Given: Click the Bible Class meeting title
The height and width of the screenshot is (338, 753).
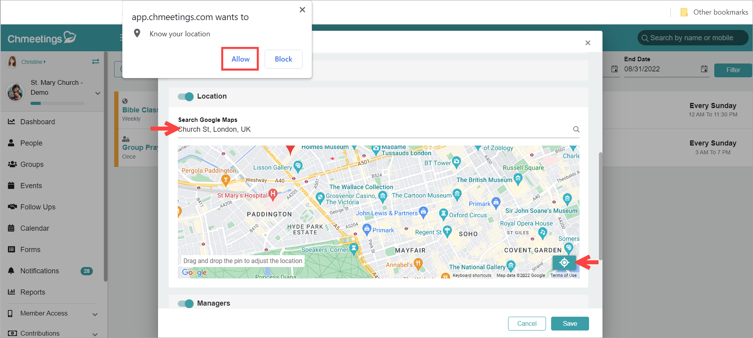Looking at the screenshot, I should pyautogui.click(x=140, y=110).
